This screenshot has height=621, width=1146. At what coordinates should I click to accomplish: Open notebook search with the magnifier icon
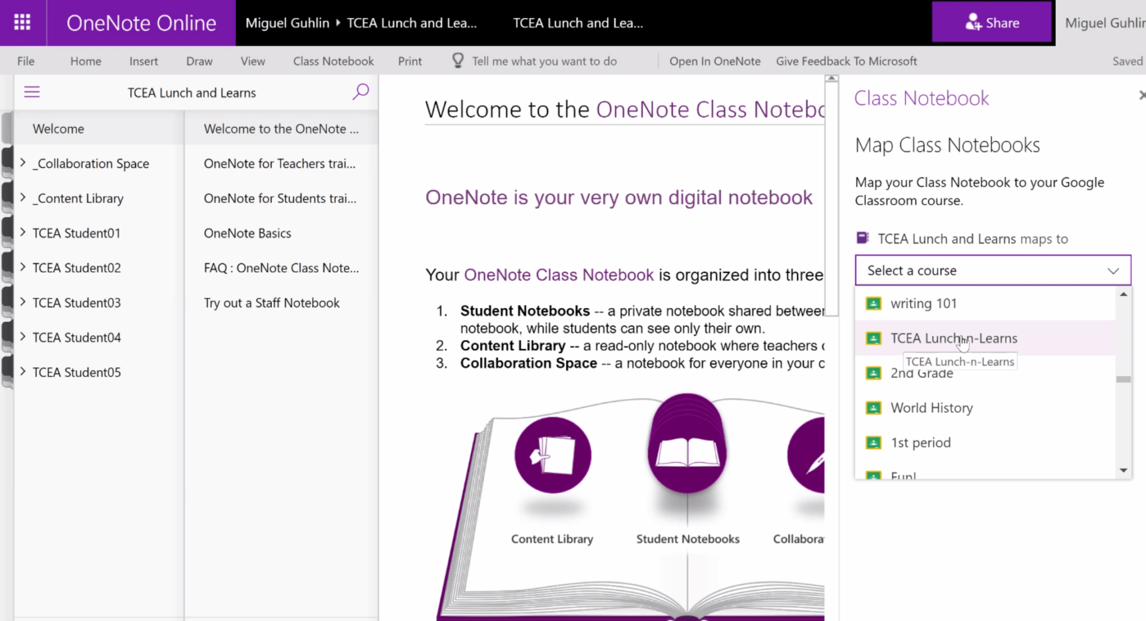361,91
